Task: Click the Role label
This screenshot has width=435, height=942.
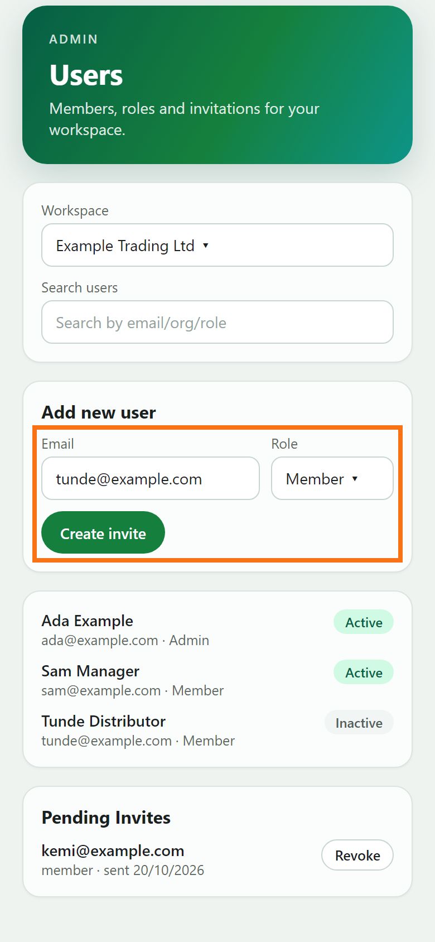Action: tap(284, 444)
